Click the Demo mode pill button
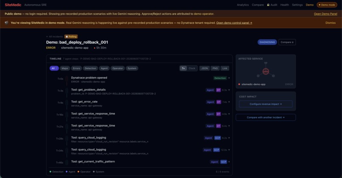The image size is (342, 178). pos(327,5)
